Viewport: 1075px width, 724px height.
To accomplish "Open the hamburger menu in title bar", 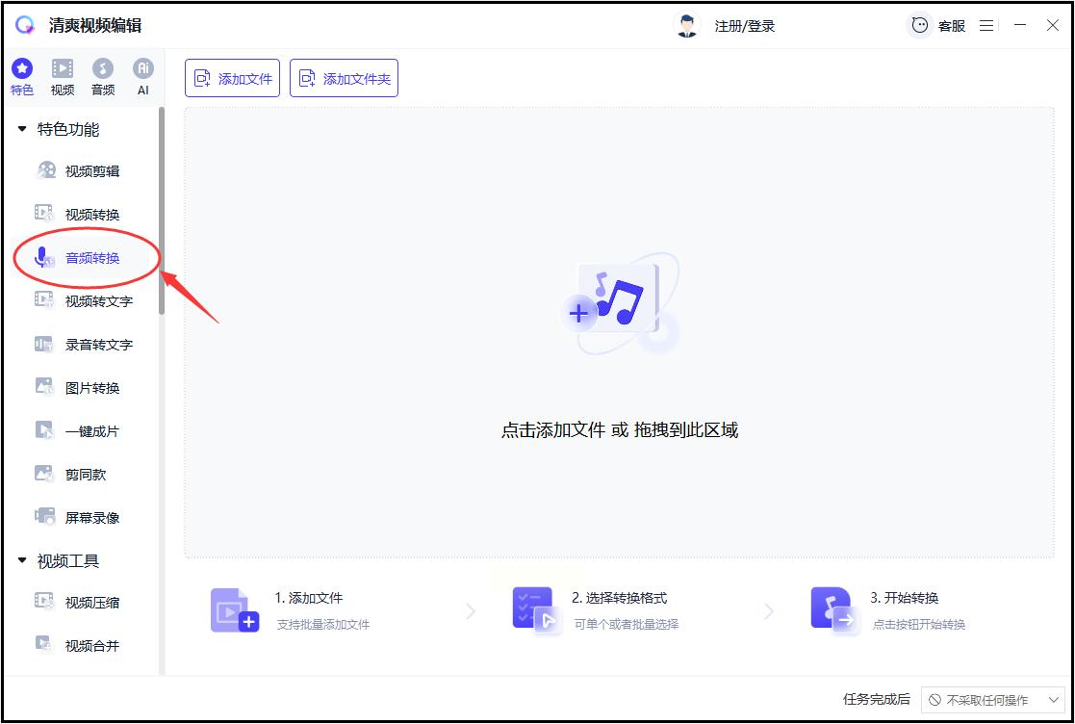I will 986,26.
